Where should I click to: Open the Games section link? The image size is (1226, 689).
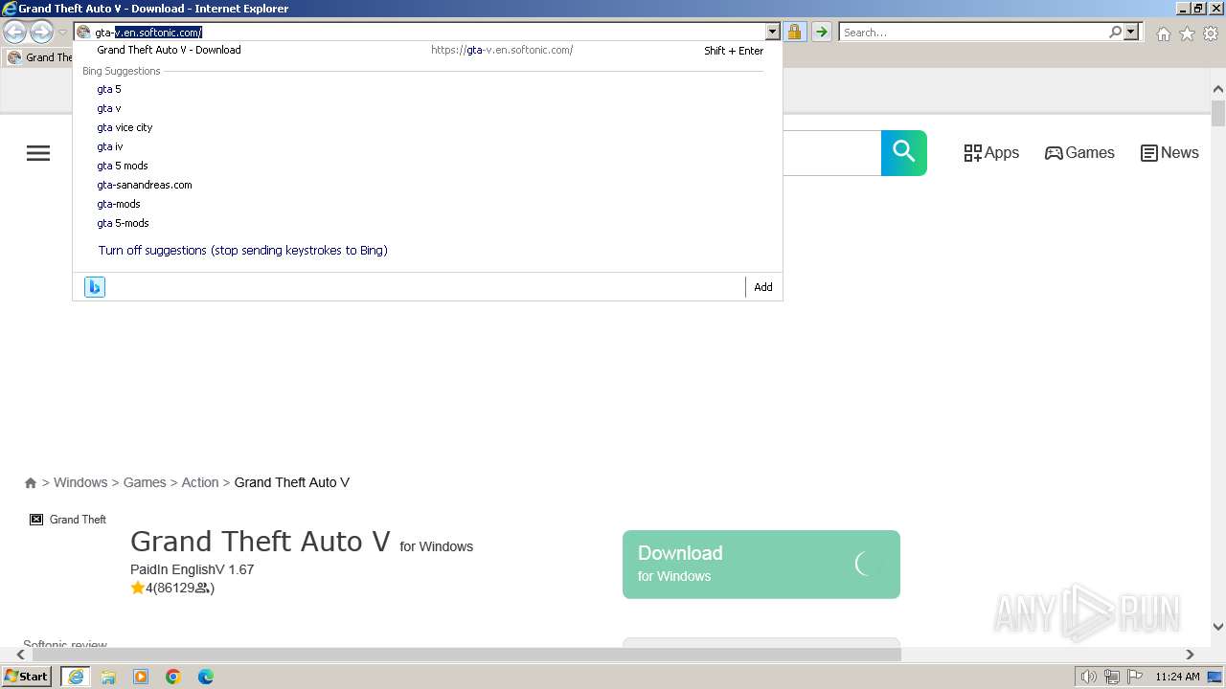coord(1079,153)
